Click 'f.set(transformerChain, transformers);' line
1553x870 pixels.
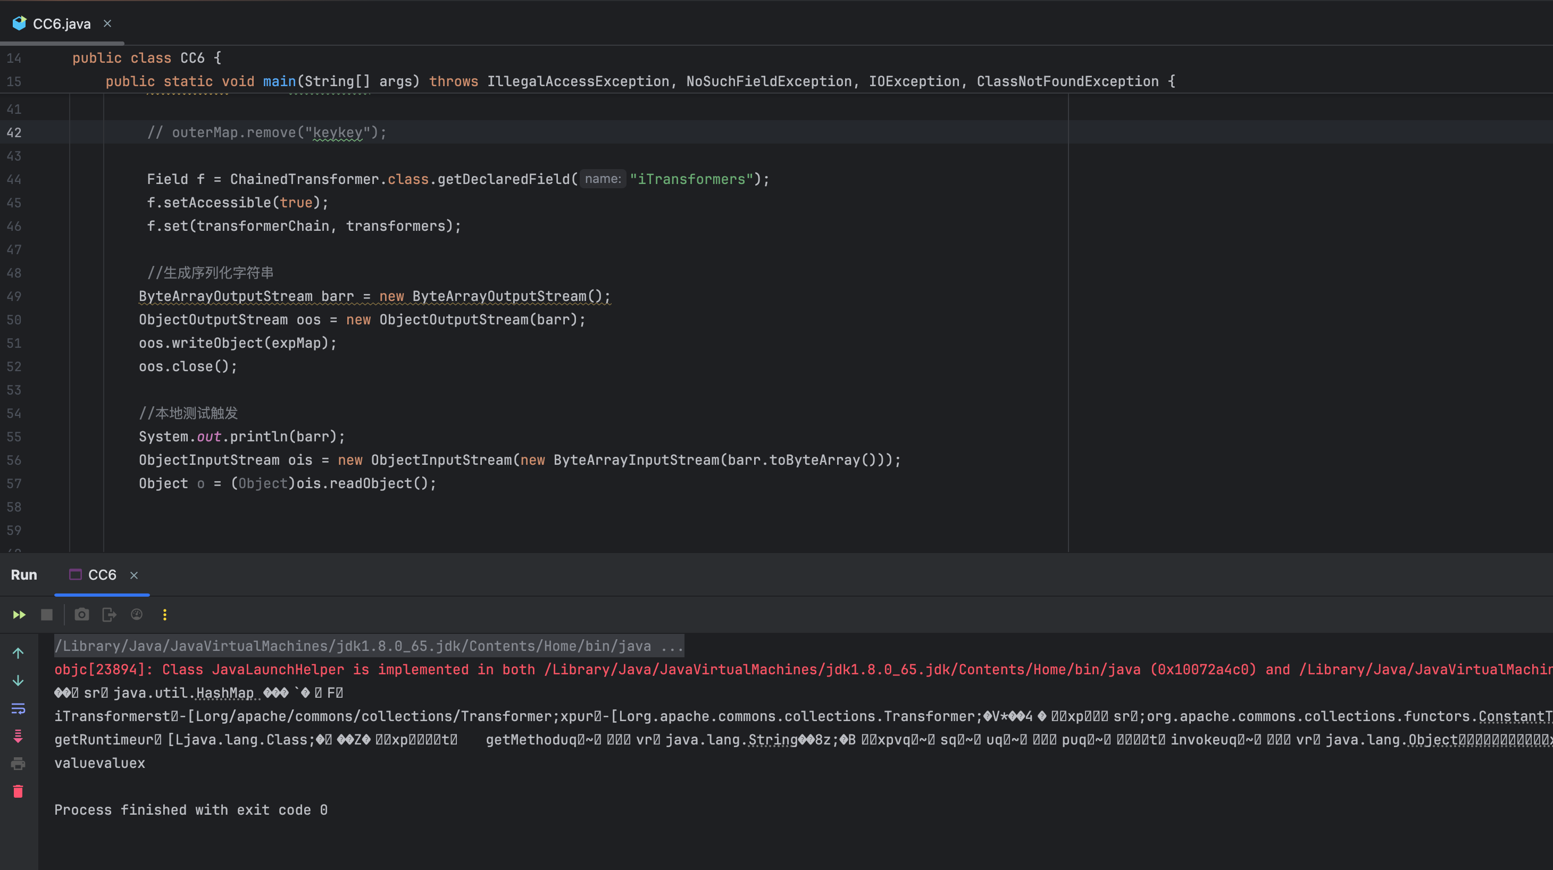click(x=304, y=226)
